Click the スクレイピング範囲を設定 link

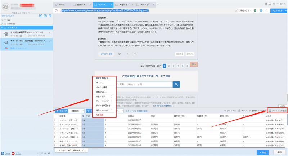coord(136,111)
